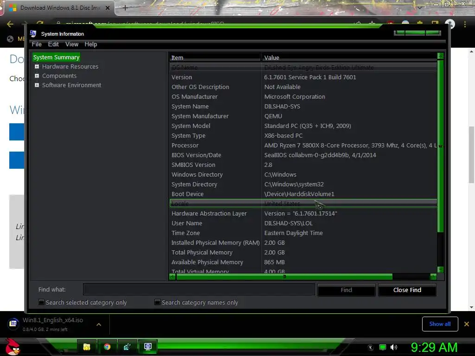Expand the Hardware Resources node

pyautogui.click(x=37, y=66)
